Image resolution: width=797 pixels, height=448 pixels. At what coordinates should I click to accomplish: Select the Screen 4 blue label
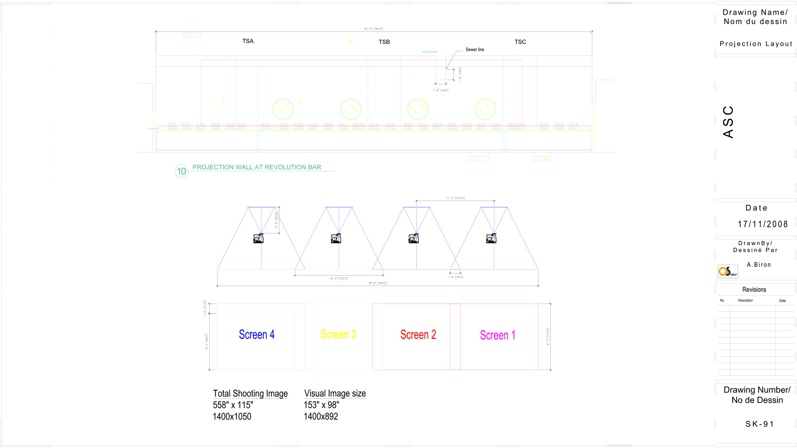[257, 334]
